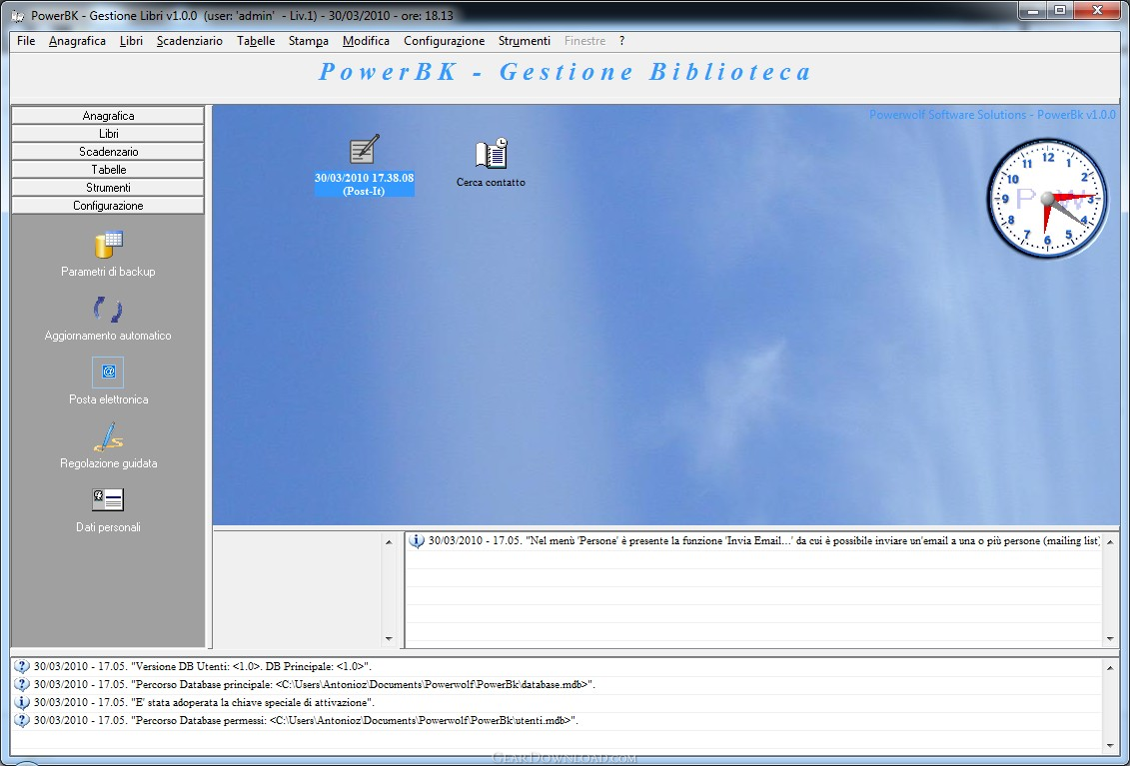The height and width of the screenshot is (766, 1130).
Task: Open the Modifica menu
Action: [366, 41]
